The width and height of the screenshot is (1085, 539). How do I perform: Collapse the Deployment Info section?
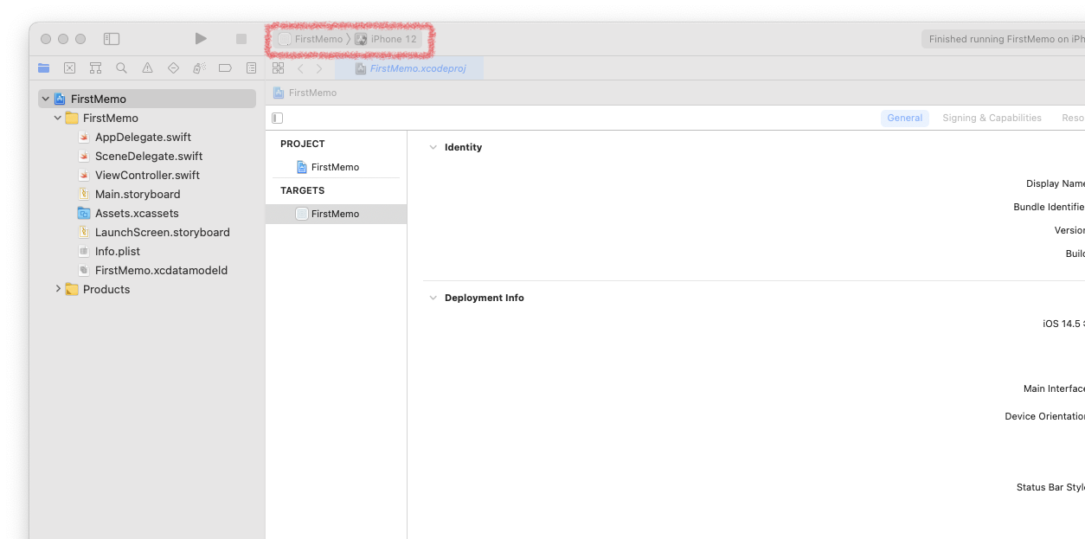[x=433, y=298]
